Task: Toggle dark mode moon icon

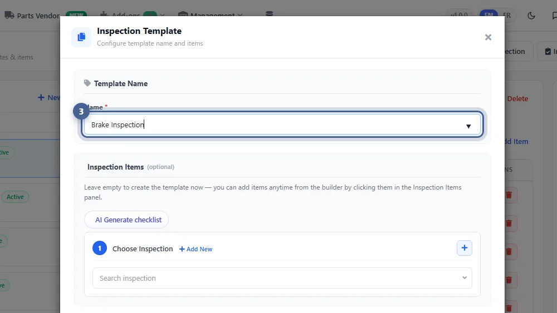Action: click(531, 16)
